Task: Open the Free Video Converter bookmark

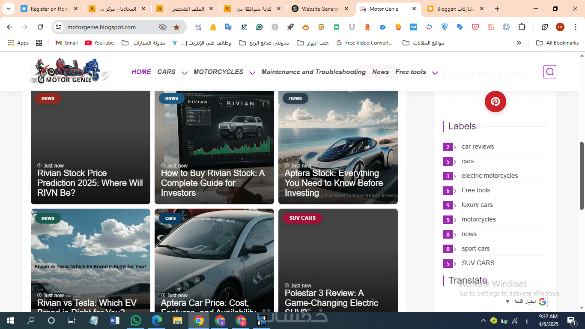Action: [364, 43]
